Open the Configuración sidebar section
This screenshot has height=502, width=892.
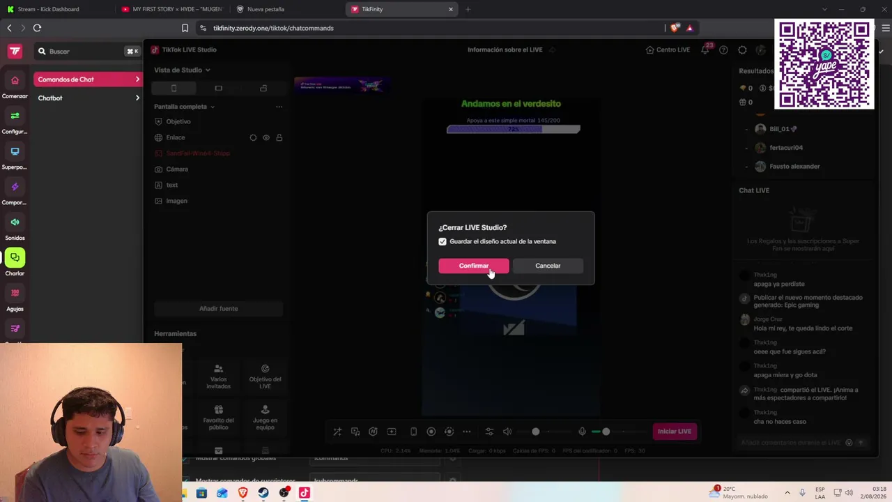tap(15, 121)
